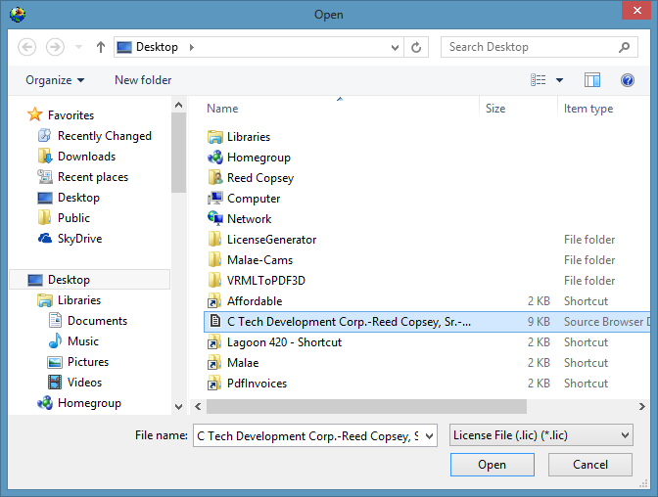The image size is (658, 497).
Task: Go back using the back arrow
Action: [x=26, y=47]
